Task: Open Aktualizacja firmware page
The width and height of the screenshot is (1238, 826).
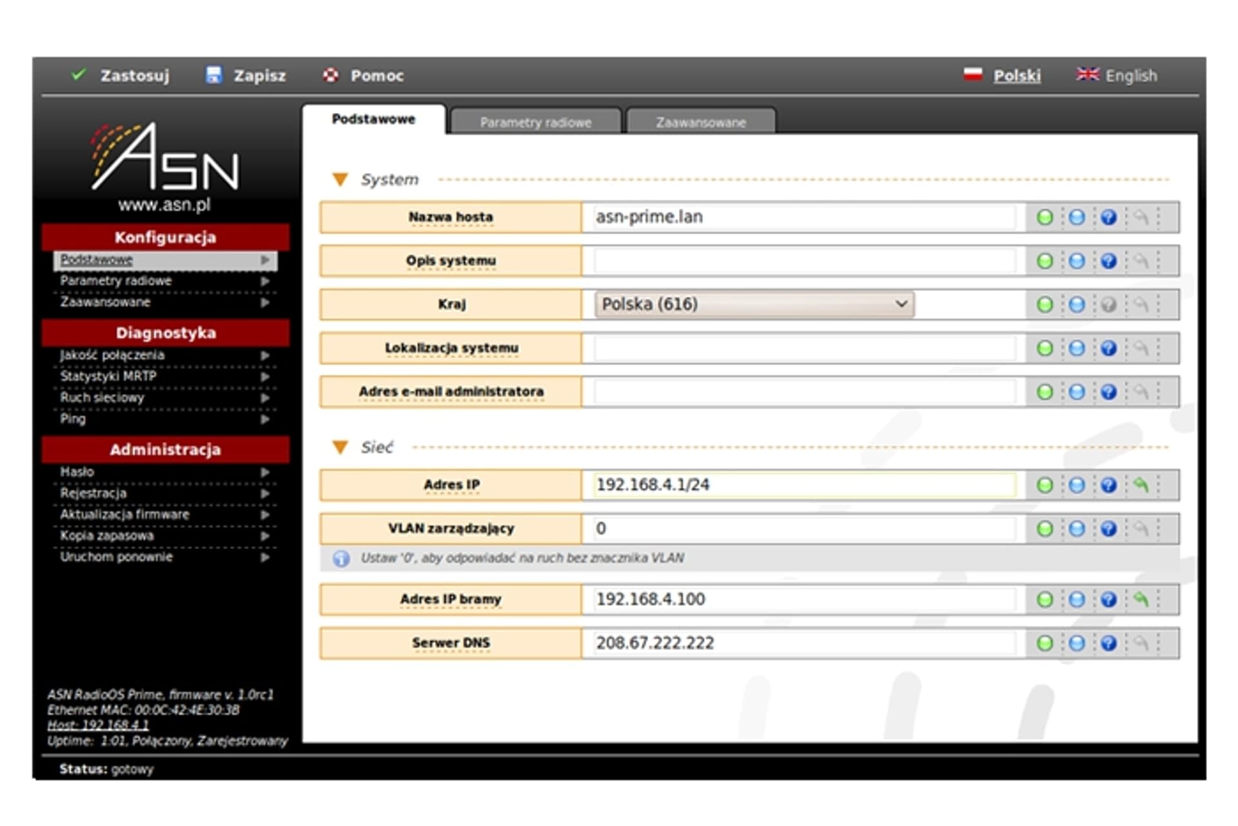Action: tap(166, 515)
